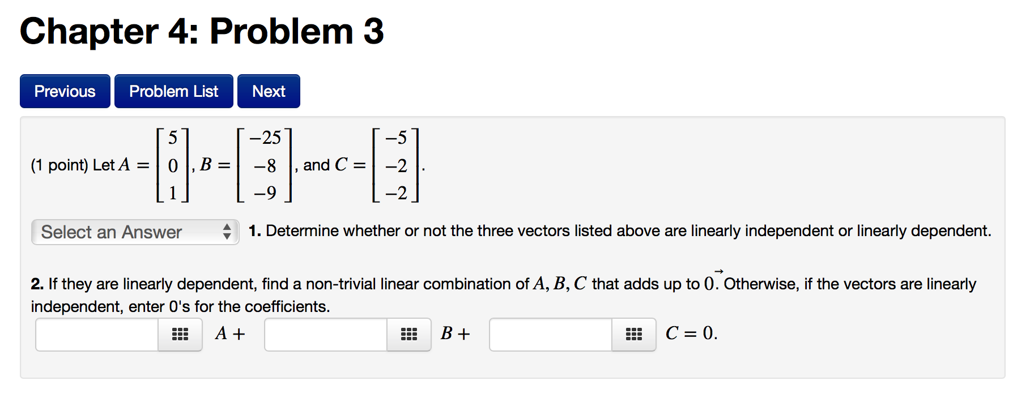Image resolution: width=1030 pixels, height=402 pixels.
Task: Click the column vector B matrix
Action: [265, 165]
